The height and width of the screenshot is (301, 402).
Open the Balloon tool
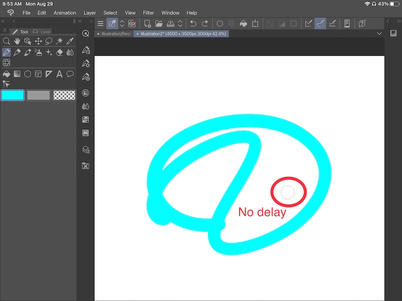[71, 74]
